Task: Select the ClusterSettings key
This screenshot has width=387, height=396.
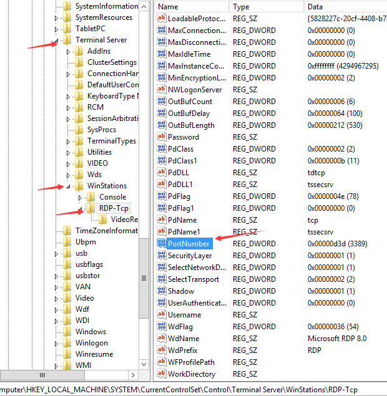Action: click(112, 62)
